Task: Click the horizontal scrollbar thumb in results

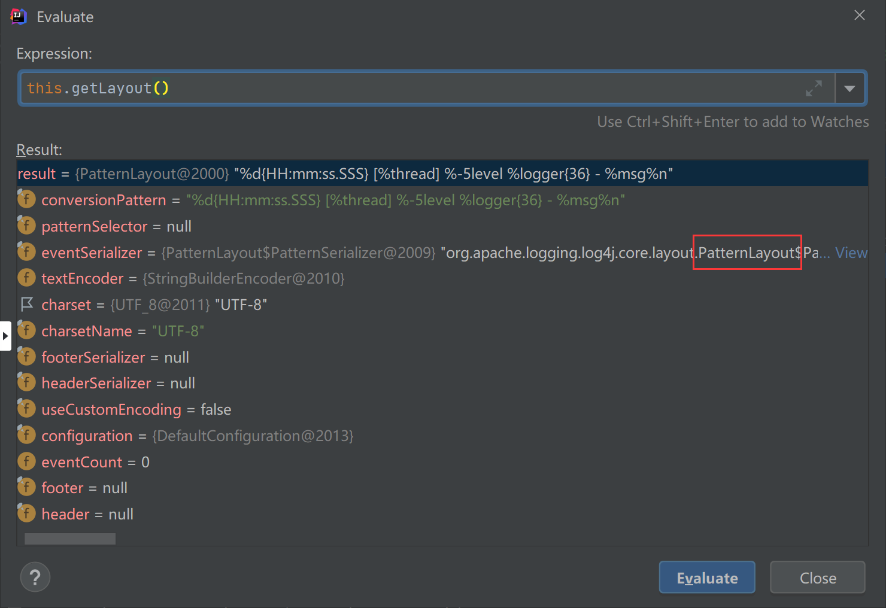Action: [70, 539]
